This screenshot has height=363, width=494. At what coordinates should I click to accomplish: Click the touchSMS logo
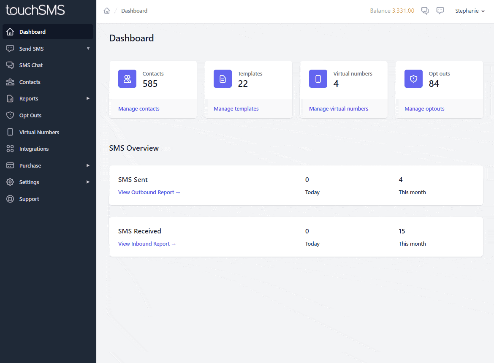pos(35,11)
